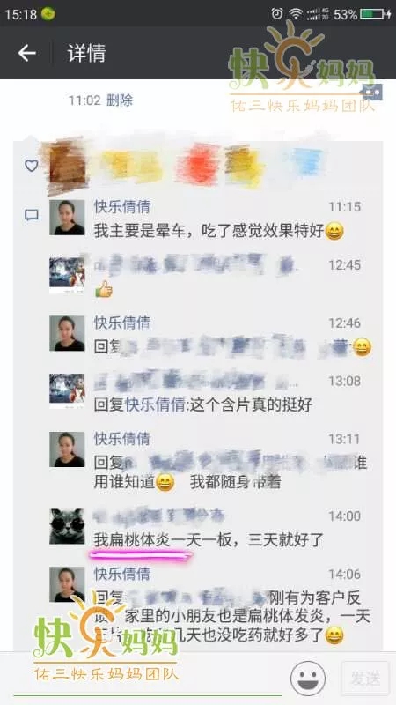Open the emoji picker smiley button
Image resolution: width=396 pixels, height=705 pixels.
click(x=308, y=678)
